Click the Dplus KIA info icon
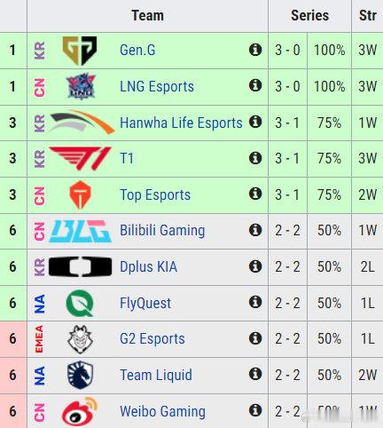The height and width of the screenshot is (428, 383). pos(255,266)
